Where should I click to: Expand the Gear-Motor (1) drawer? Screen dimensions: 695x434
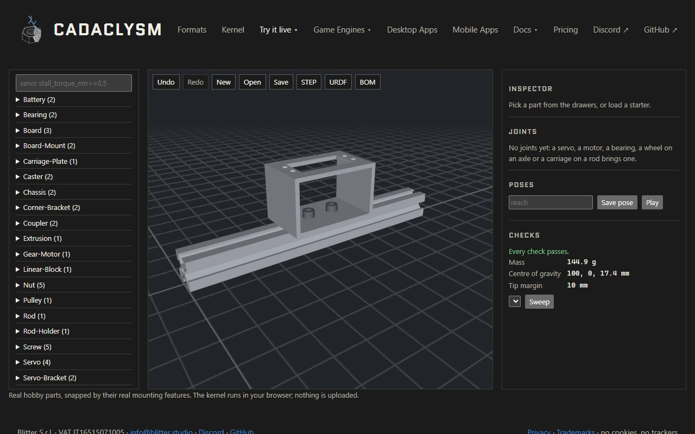tap(74, 254)
